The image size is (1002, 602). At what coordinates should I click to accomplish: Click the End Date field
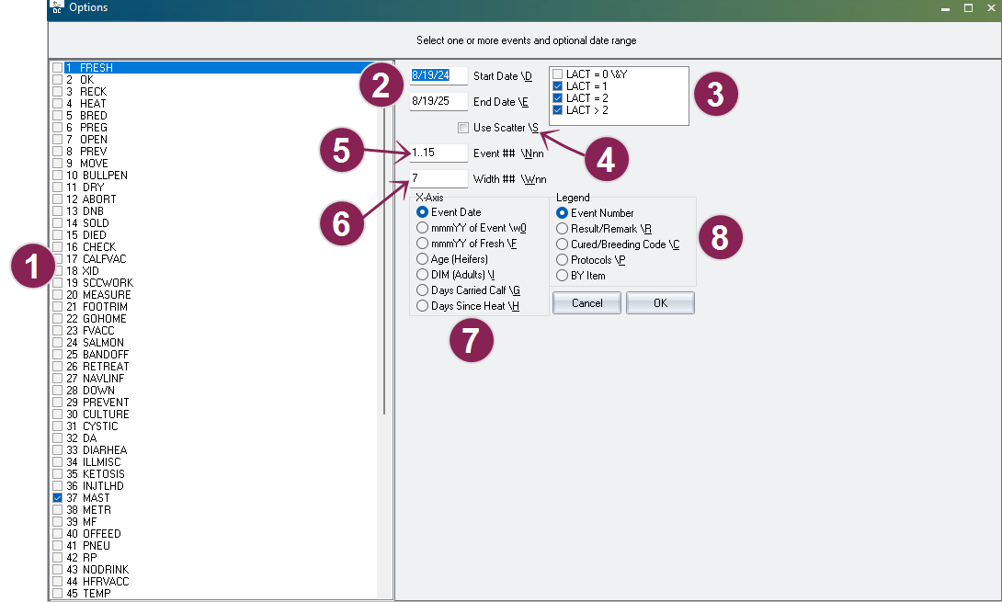click(x=438, y=101)
